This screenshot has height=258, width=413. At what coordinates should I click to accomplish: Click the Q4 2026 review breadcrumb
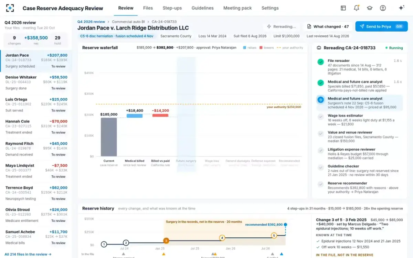click(x=91, y=22)
